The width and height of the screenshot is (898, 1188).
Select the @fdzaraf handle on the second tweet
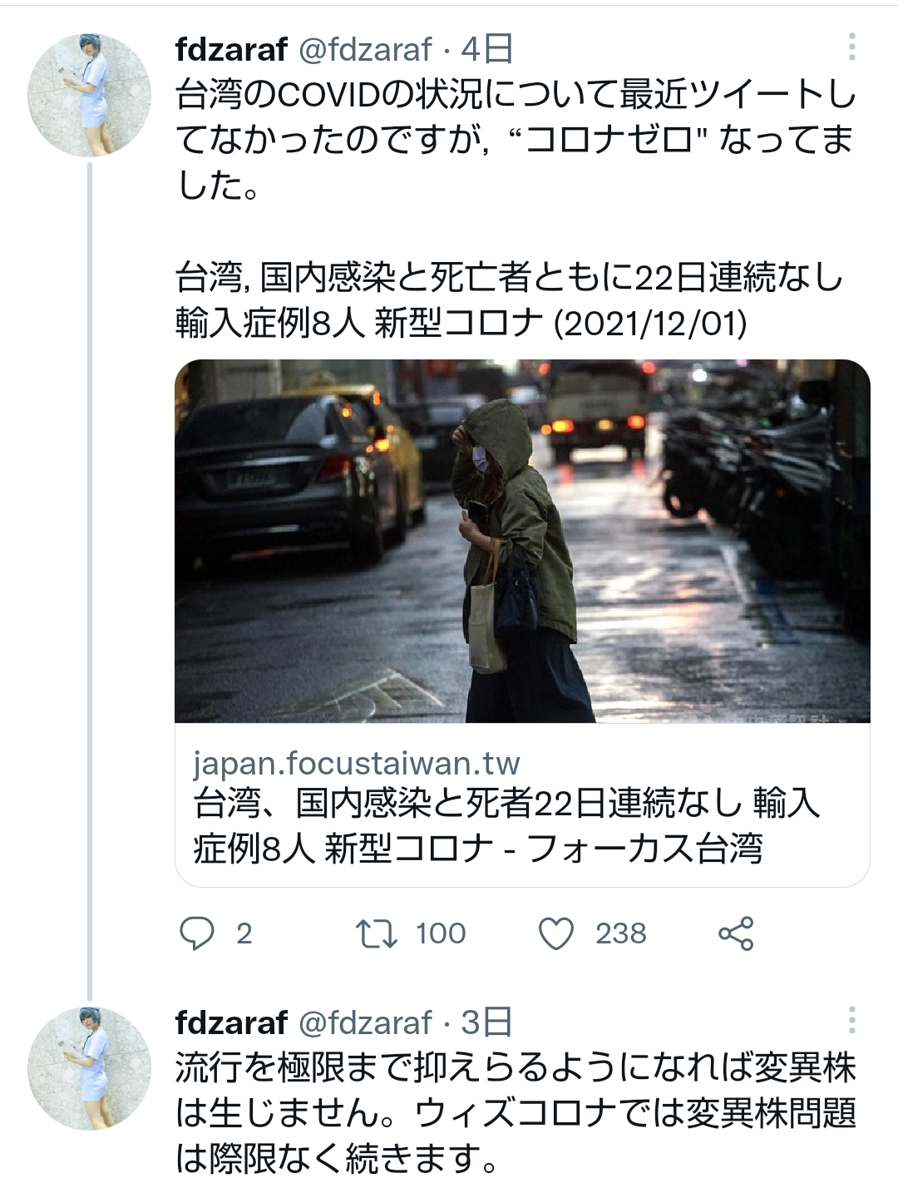click(365, 1022)
